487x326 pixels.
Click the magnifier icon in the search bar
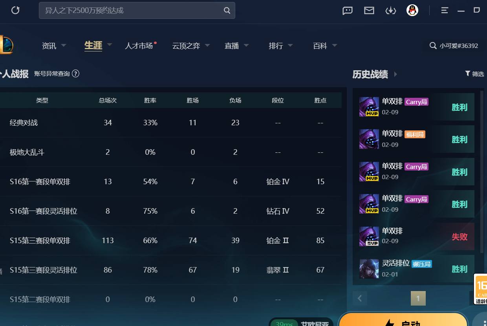coord(227,11)
